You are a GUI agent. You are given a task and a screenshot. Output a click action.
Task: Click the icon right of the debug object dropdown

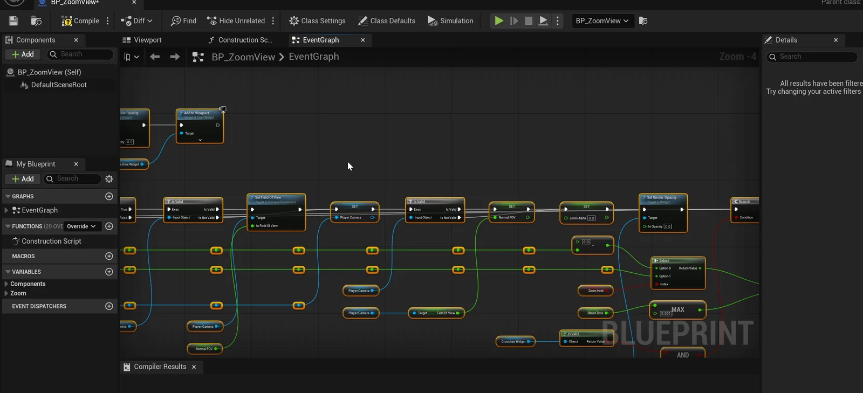[x=643, y=21]
